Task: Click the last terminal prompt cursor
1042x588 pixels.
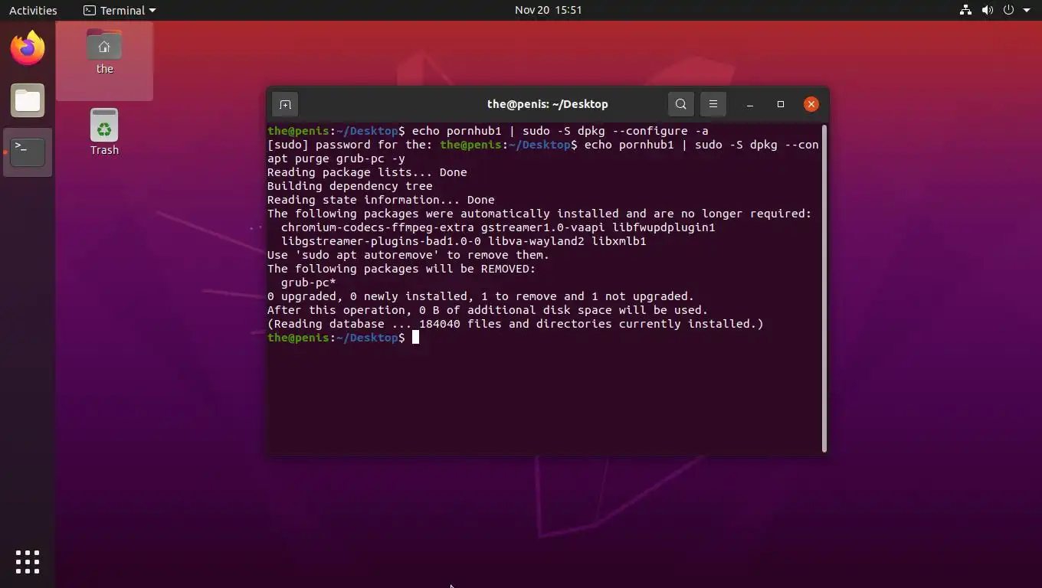Action: click(x=415, y=338)
